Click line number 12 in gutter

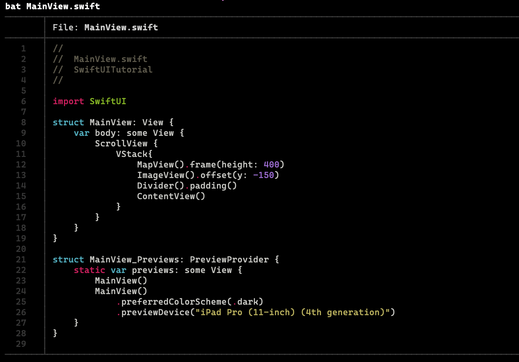[x=21, y=165]
